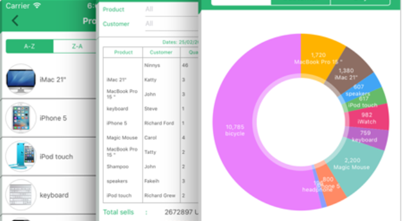
Task: Tap the Wi-Fi status icon
Action: coord(37,5)
